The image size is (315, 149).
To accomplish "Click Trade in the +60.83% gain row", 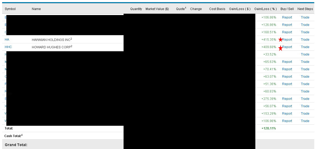I will pos(305,91).
